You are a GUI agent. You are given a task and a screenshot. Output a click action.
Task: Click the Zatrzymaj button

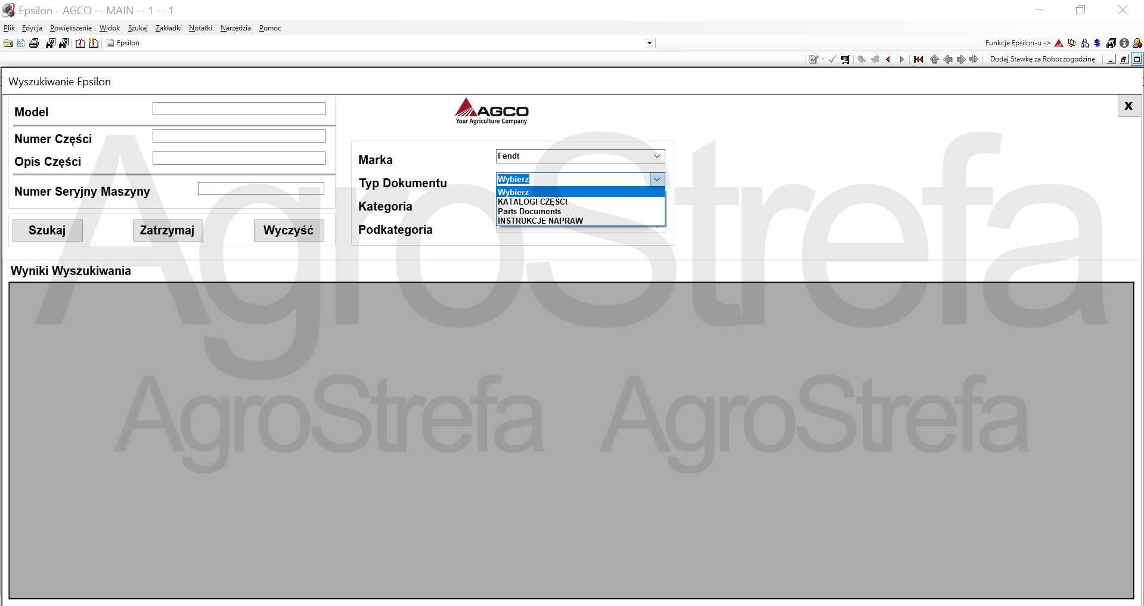pos(168,230)
